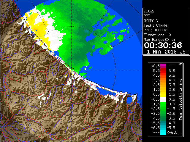Click the 'ilts2' label in the info panel

(149, 11)
